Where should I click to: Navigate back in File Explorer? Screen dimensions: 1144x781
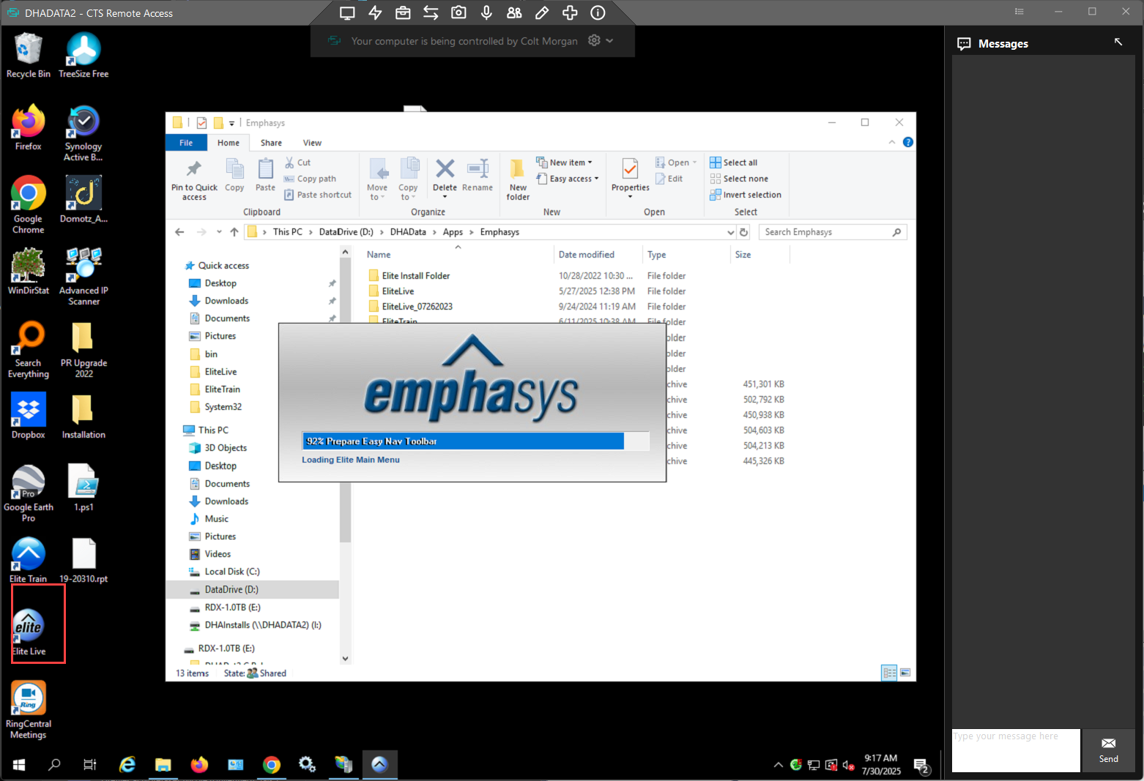[179, 232]
